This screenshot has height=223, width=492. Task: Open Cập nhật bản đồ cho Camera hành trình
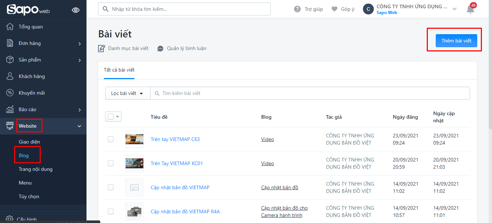pyautogui.click(x=284, y=211)
